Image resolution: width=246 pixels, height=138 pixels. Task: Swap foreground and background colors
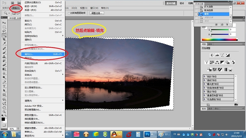click(6, 116)
